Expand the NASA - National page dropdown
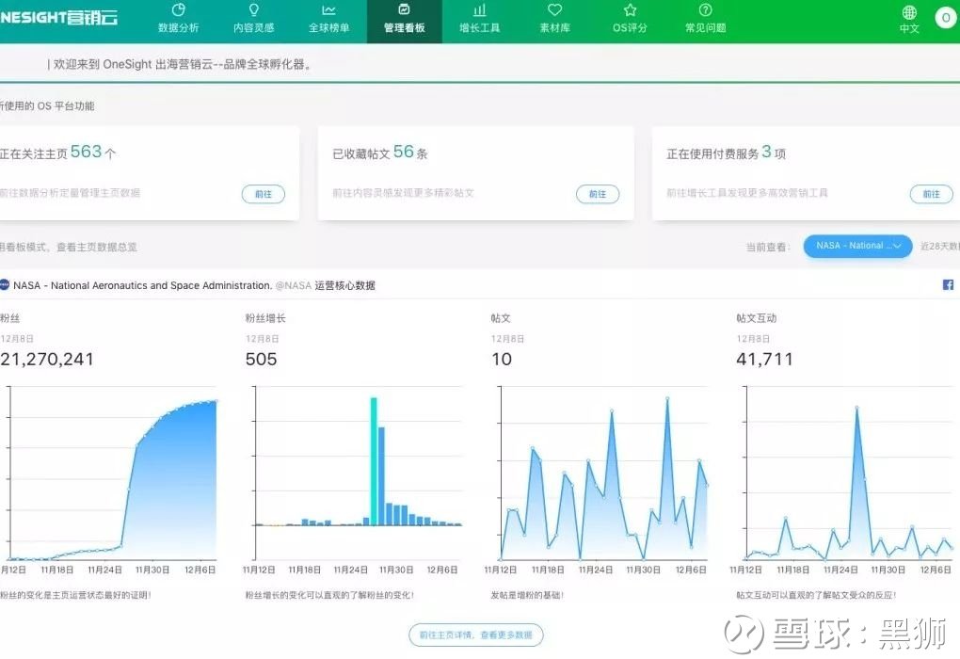 [857, 246]
